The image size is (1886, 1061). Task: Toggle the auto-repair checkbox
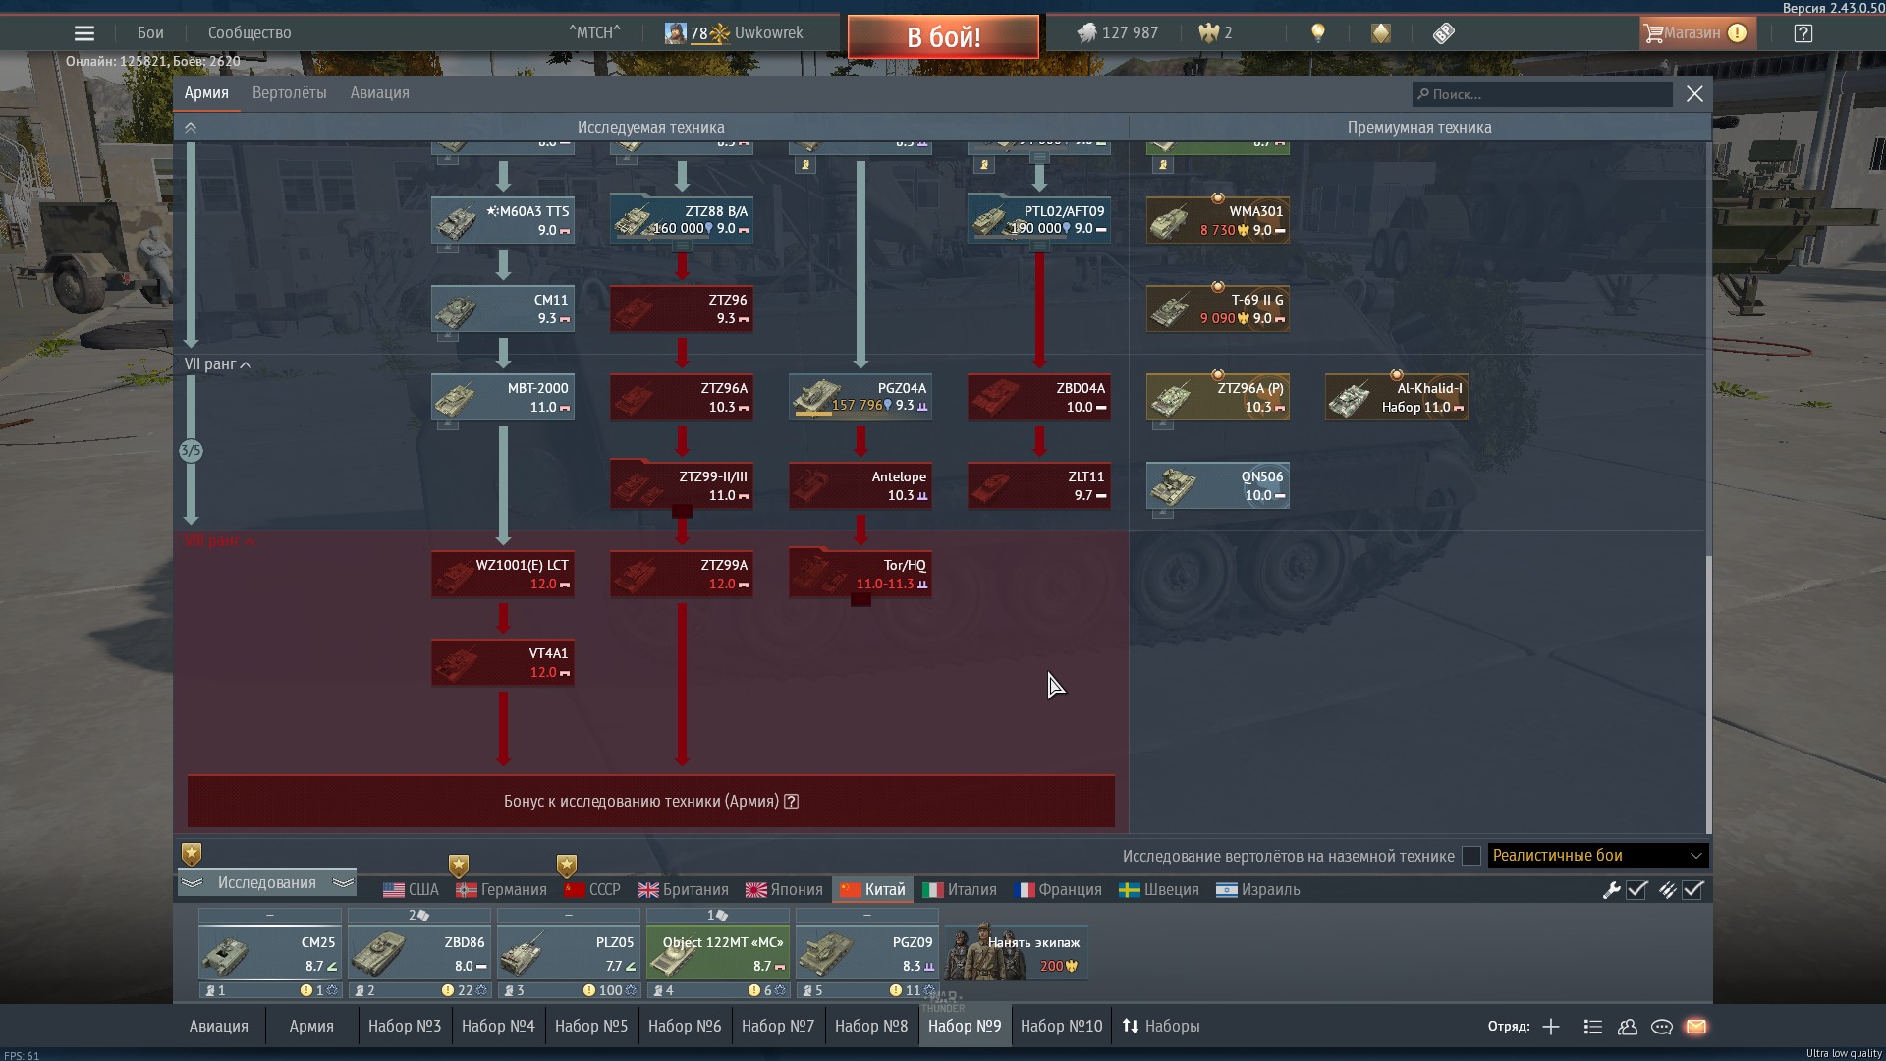[x=1636, y=890]
